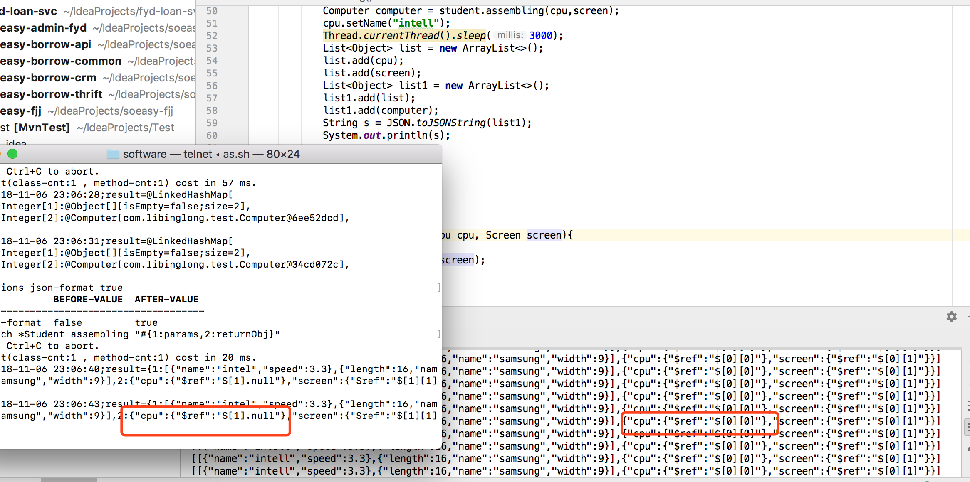Click the sleep method name
The width and height of the screenshot is (970, 482).
point(471,36)
